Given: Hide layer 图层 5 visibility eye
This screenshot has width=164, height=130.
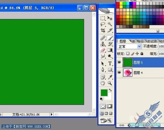Looking at the screenshot, I should click(119, 62).
